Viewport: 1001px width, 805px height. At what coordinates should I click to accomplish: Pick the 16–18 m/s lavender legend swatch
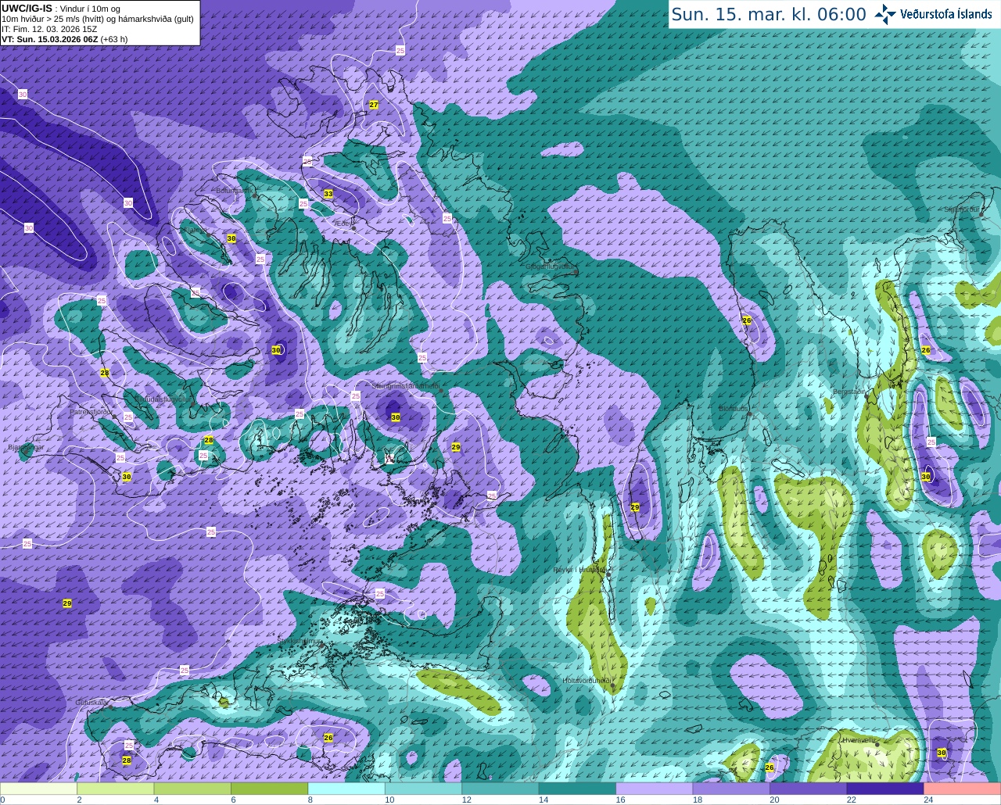coord(655,789)
